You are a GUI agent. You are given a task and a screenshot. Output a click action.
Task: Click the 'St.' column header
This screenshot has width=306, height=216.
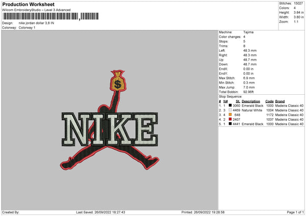coord(238,101)
